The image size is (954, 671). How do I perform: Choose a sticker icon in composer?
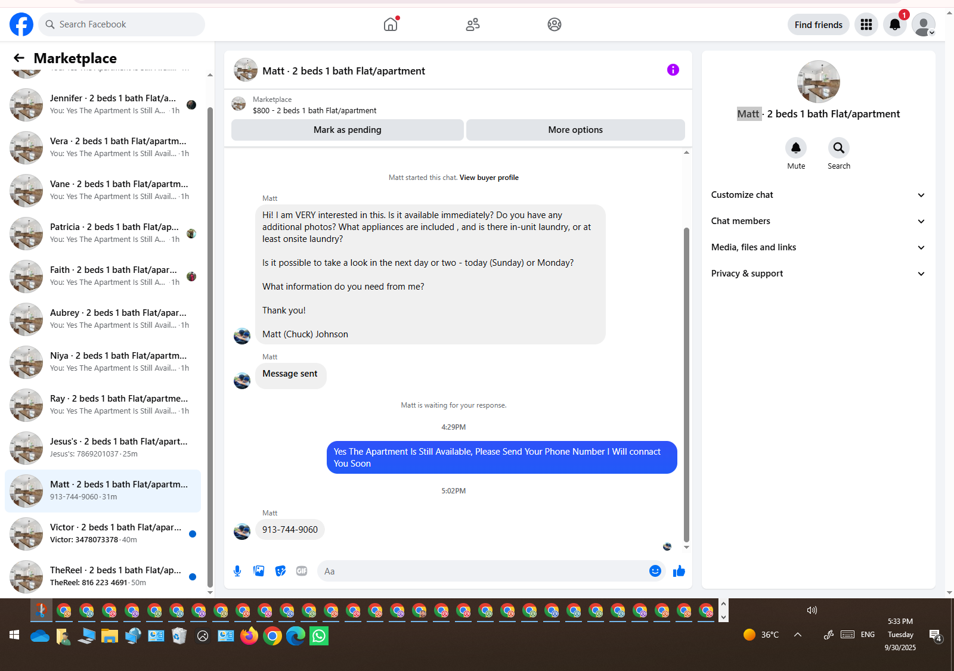click(x=280, y=571)
